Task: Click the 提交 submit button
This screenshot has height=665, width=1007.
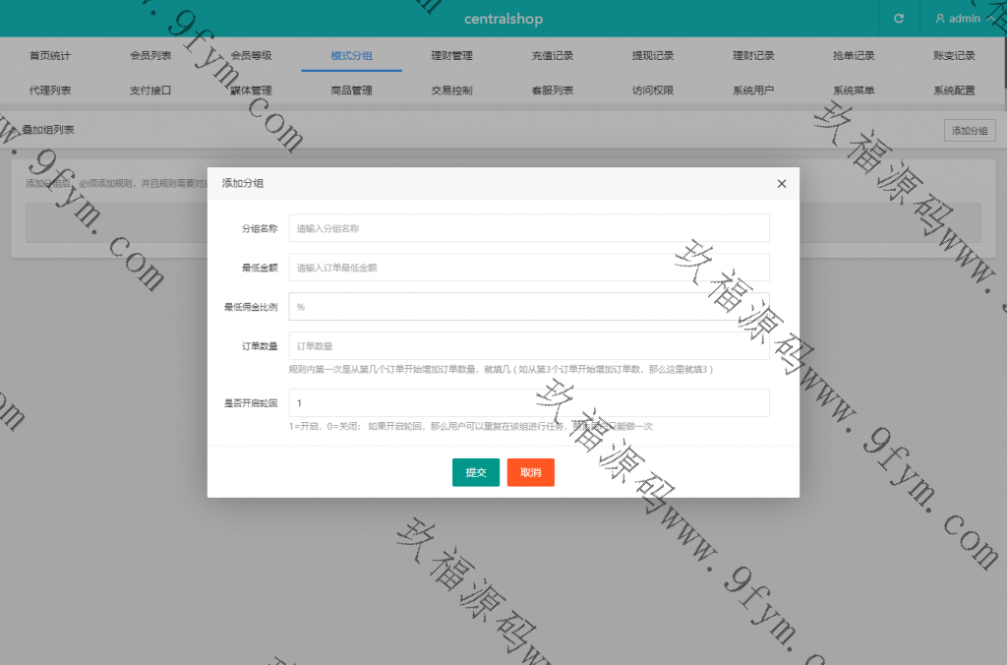Action: pyautogui.click(x=476, y=472)
